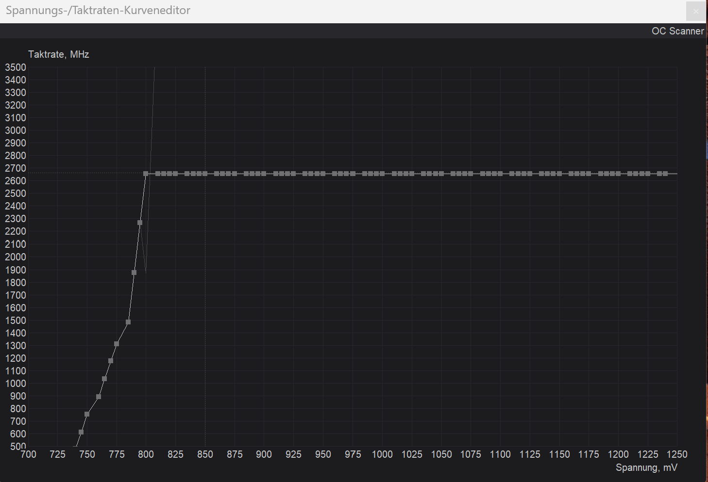Select the lowest curve point near 600 MHz
708x482 pixels.
(81, 432)
